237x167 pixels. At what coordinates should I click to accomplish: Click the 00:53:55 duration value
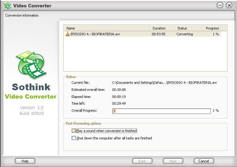159,34
